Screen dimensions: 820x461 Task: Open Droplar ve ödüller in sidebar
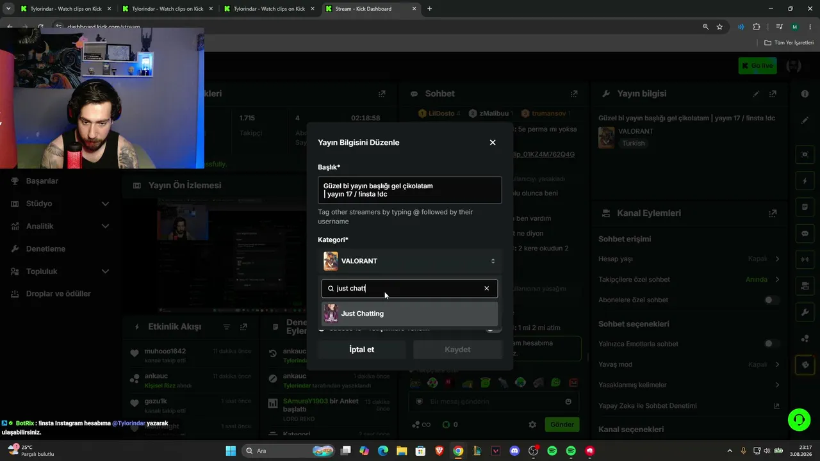click(x=60, y=294)
